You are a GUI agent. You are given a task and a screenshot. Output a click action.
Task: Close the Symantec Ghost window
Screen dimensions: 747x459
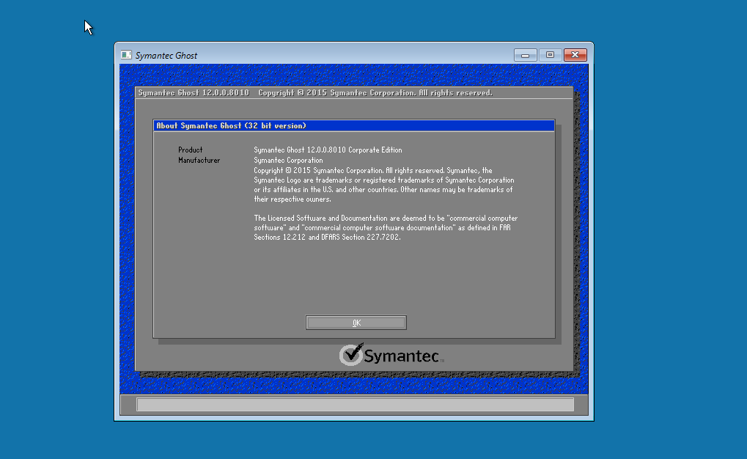pyautogui.click(x=575, y=55)
